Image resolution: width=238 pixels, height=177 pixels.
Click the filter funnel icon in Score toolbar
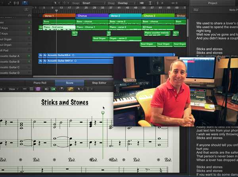[61, 89]
